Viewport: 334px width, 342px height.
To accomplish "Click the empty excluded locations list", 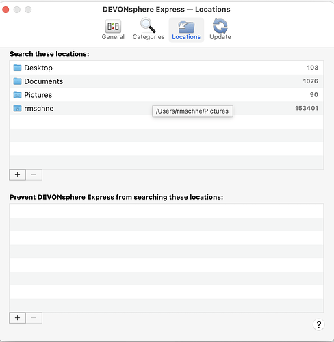I will pyautogui.click(x=166, y=258).
